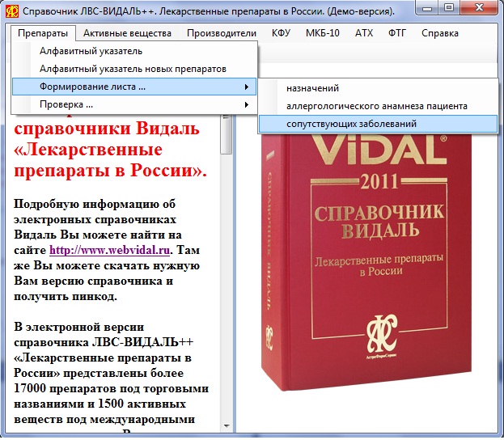This screenshot has width=504, height=440.
Task: Open the ФТГ menu
Action: (x=397, y=33)
